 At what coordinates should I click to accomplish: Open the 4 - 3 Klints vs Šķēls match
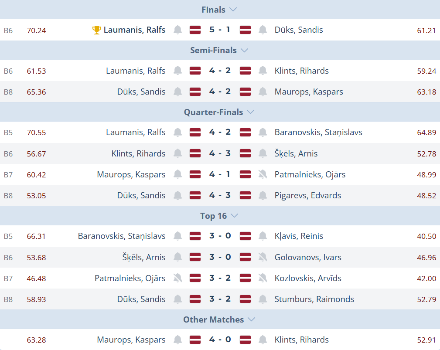click(x=220, y=153)
